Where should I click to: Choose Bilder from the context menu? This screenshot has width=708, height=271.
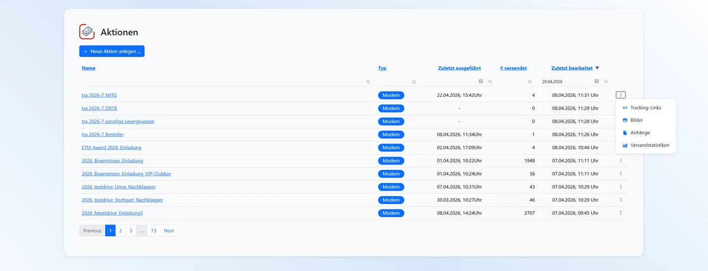(646, 120)
